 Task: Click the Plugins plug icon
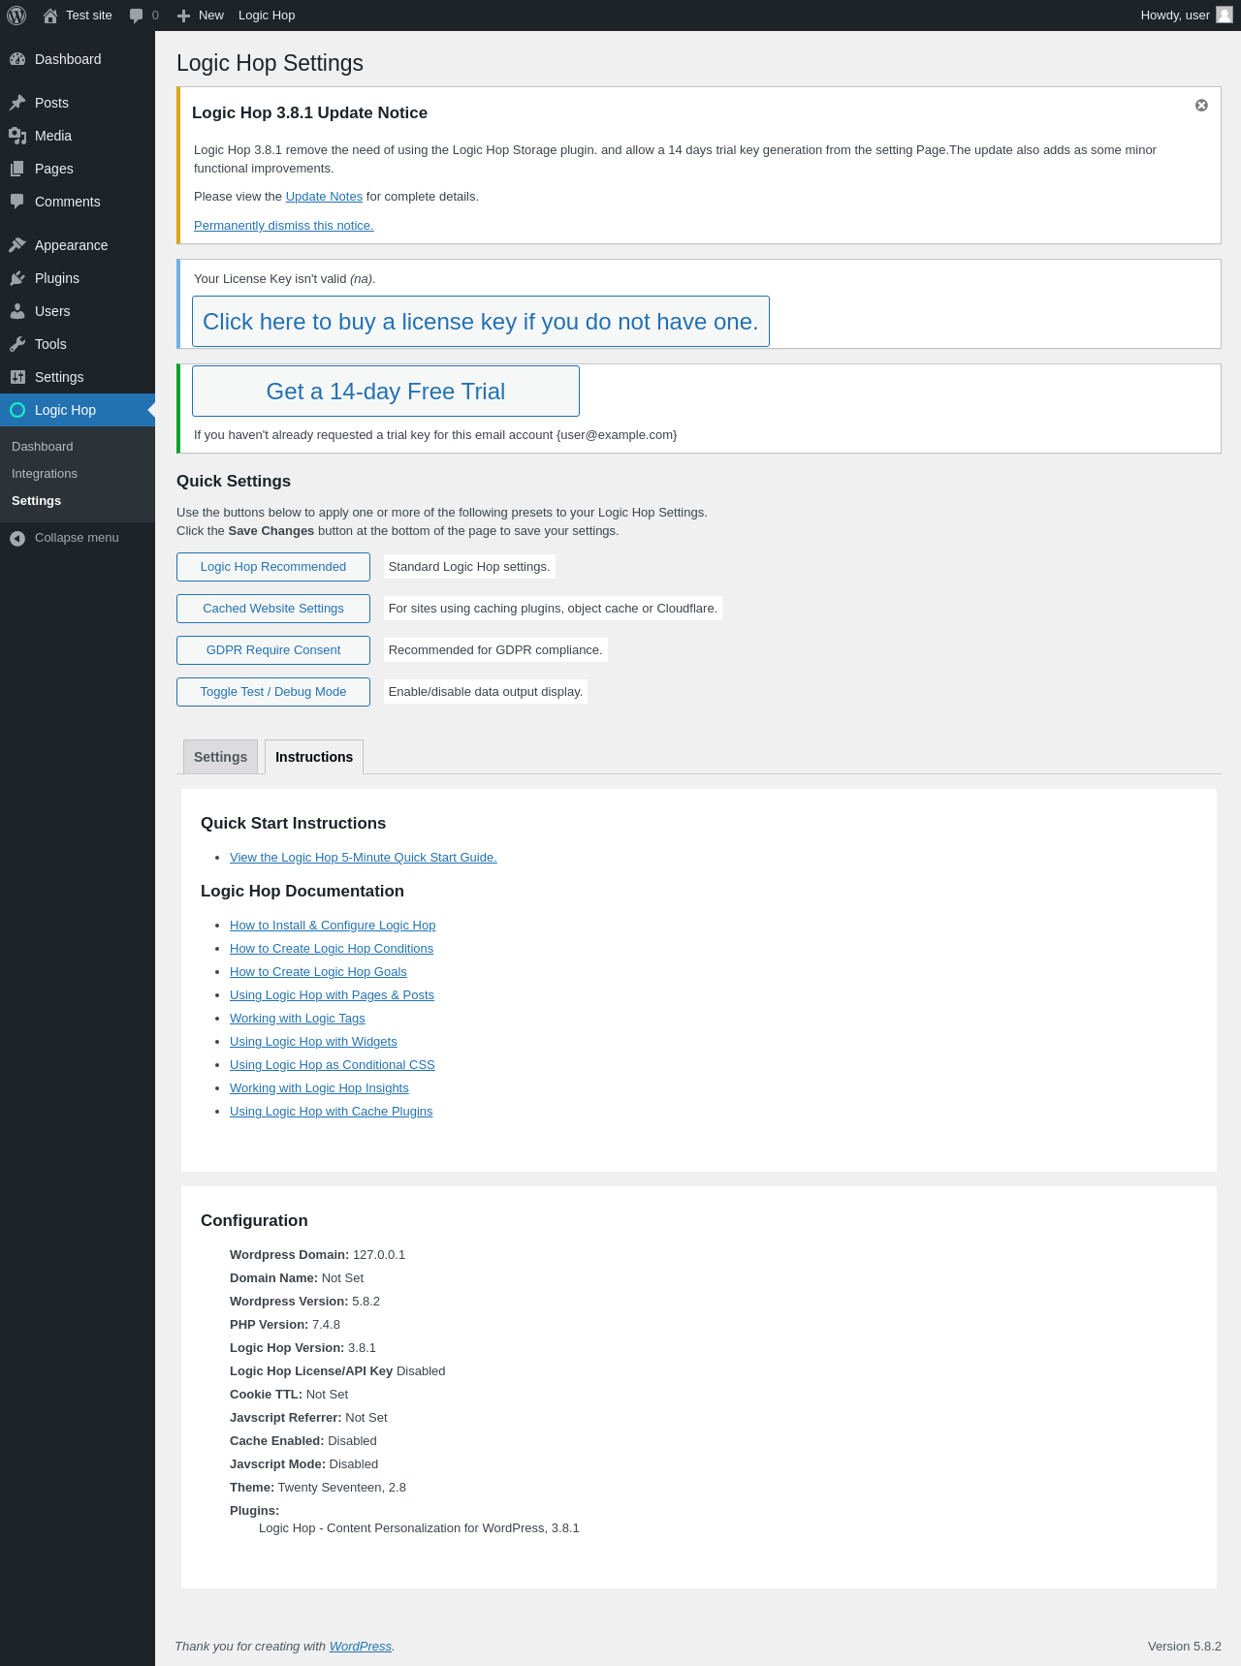[17, 278]
